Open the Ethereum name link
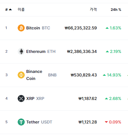This screenshot has height=137, width=128. pos(36,51)
